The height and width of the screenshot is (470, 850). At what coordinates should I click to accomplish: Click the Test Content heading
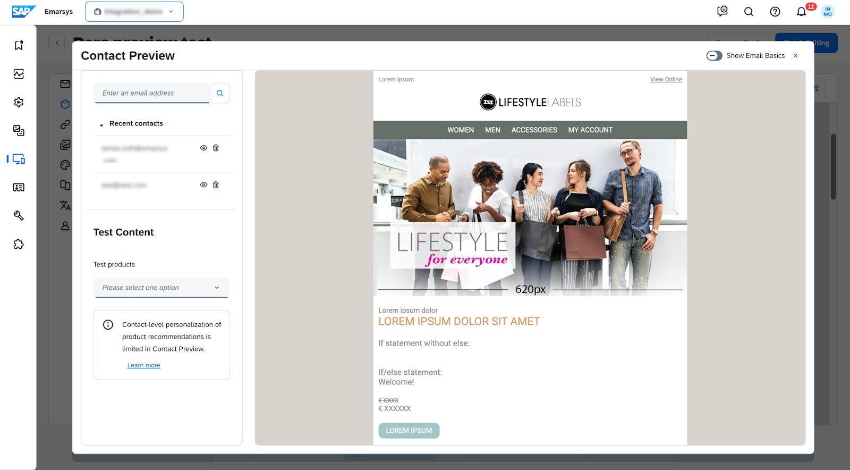pyautogui.click(x=123, y=232)
